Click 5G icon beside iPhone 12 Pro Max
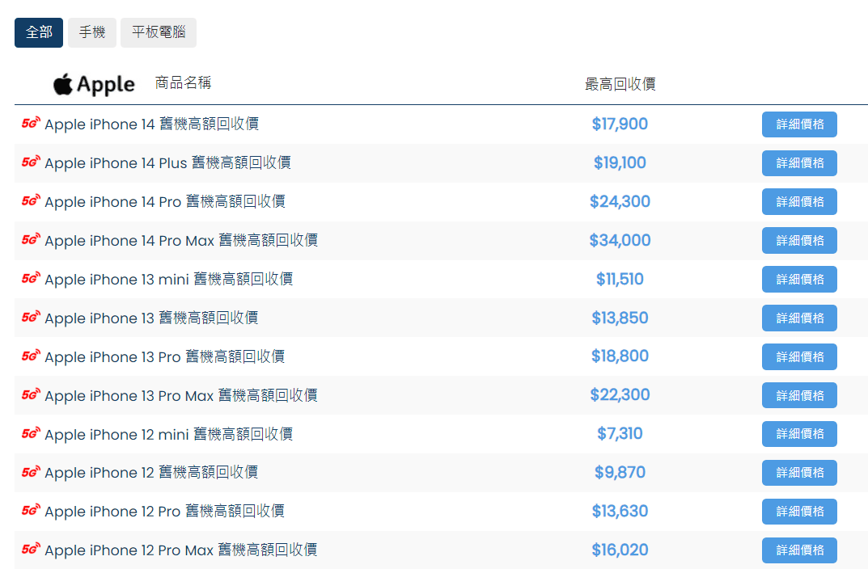This screenshot has height=569, width=868. 31,549
